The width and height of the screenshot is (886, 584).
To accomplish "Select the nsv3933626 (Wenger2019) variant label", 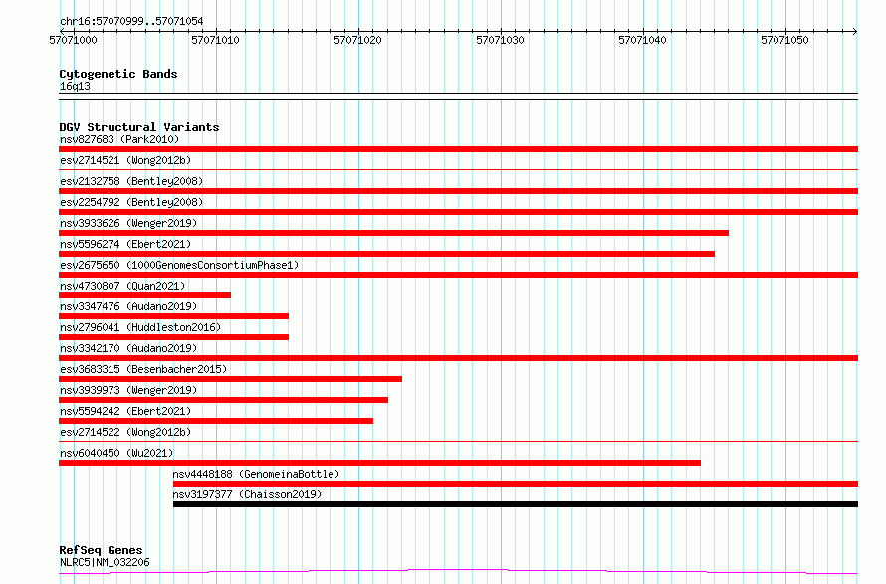I will coord(128,223).
